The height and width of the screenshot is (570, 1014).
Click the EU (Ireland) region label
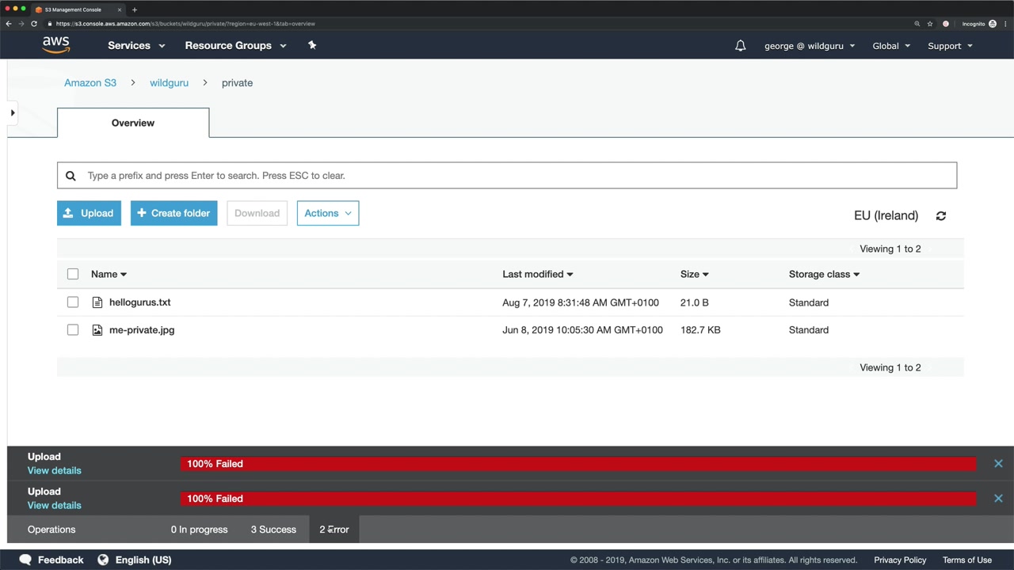pyautogui.click(x=886, y=215)
